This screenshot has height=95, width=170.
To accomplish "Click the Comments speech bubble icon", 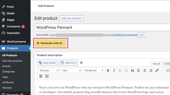I will tap(3, 26).
